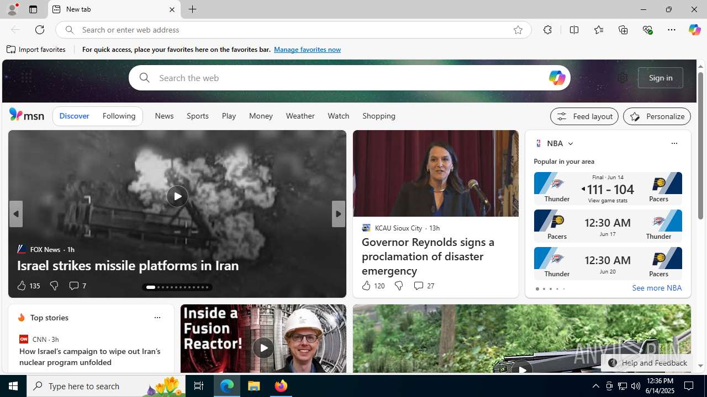Click Manage favorites now link
Screen dimensions: 707x397
tap(307, 50)
